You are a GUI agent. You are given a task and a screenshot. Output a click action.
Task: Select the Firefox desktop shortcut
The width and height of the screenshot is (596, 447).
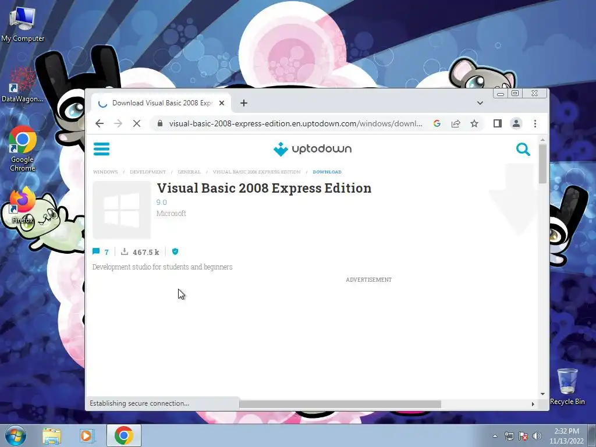(x=23, y=204)
